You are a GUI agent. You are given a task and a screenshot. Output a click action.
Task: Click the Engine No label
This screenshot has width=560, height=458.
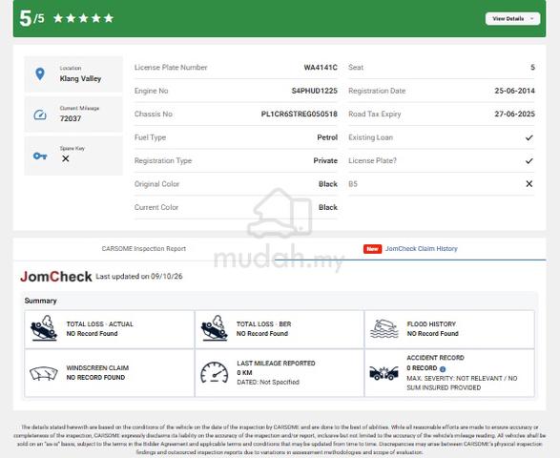[151, 91]
